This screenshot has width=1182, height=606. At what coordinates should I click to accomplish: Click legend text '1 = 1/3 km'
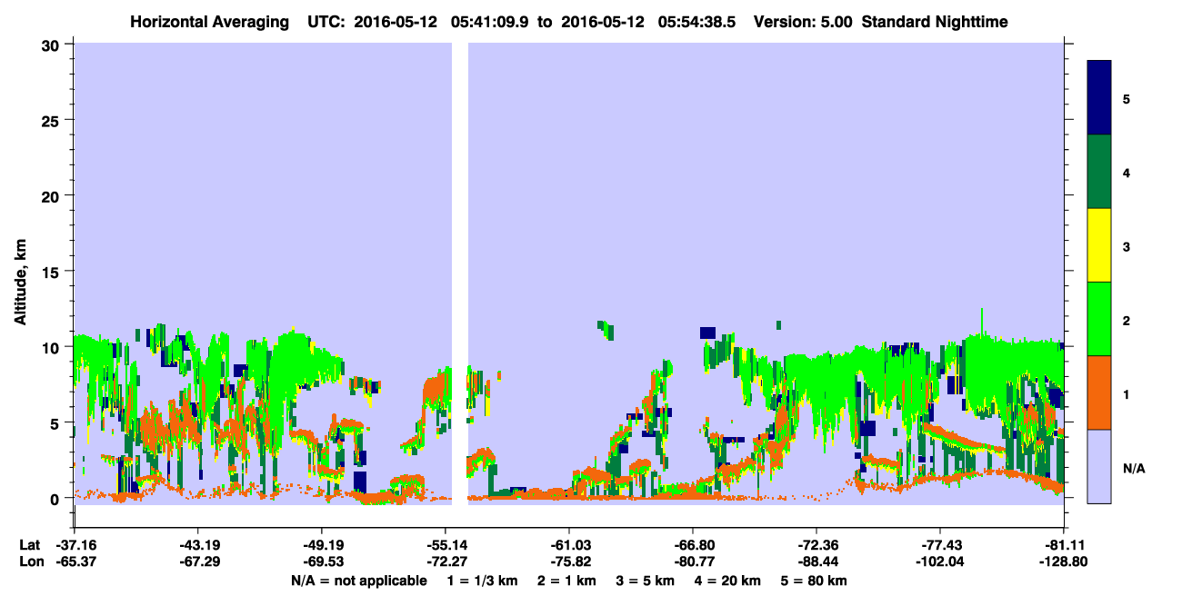481,580
